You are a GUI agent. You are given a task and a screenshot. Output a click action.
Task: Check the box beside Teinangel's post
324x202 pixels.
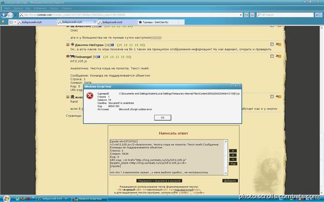[272, 56]
